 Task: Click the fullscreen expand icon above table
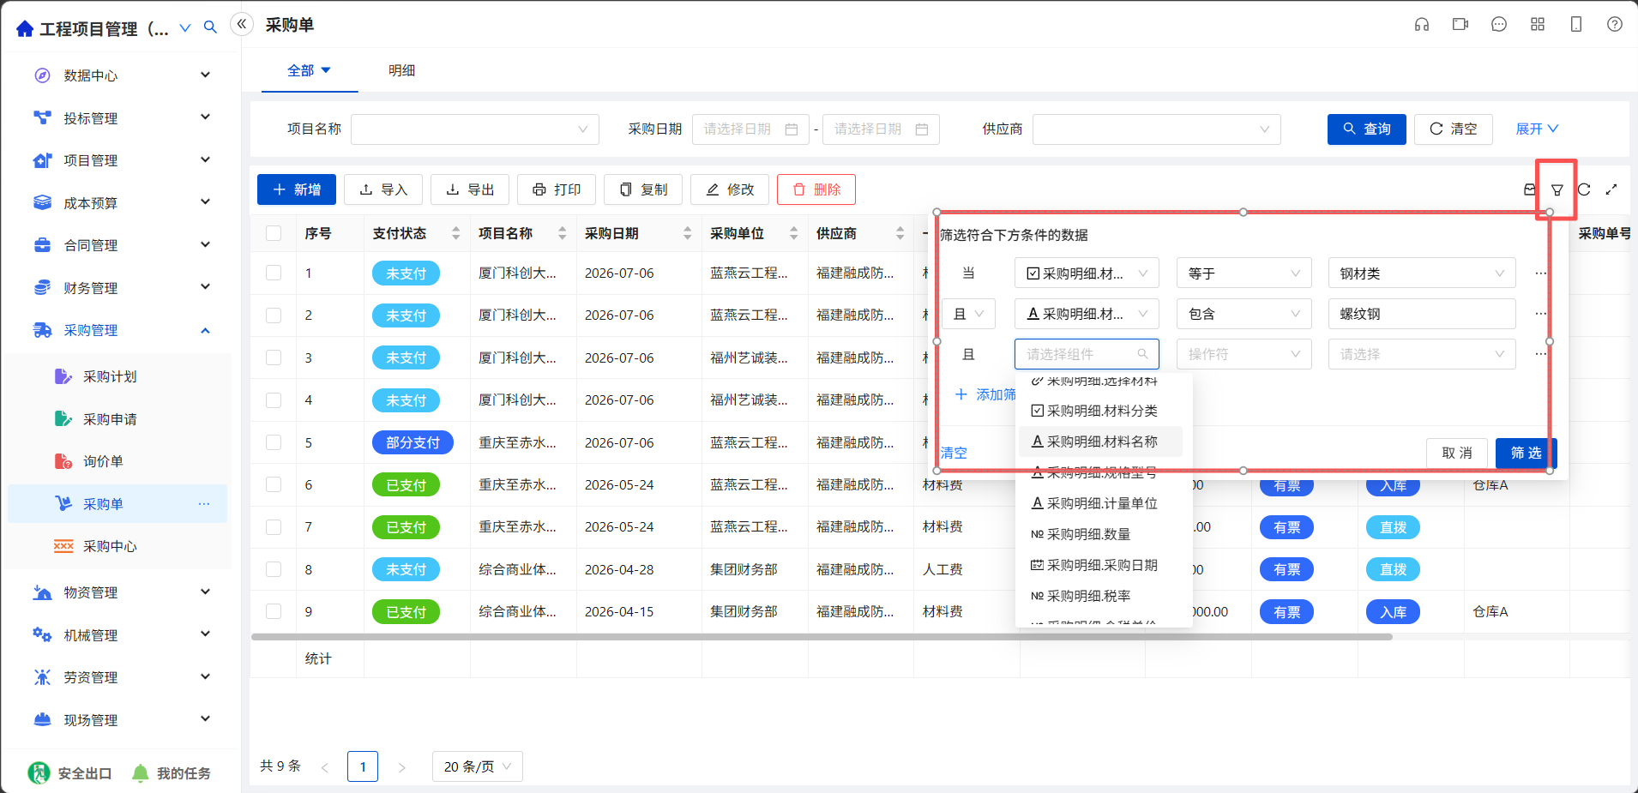click(x=1611, y=189)
